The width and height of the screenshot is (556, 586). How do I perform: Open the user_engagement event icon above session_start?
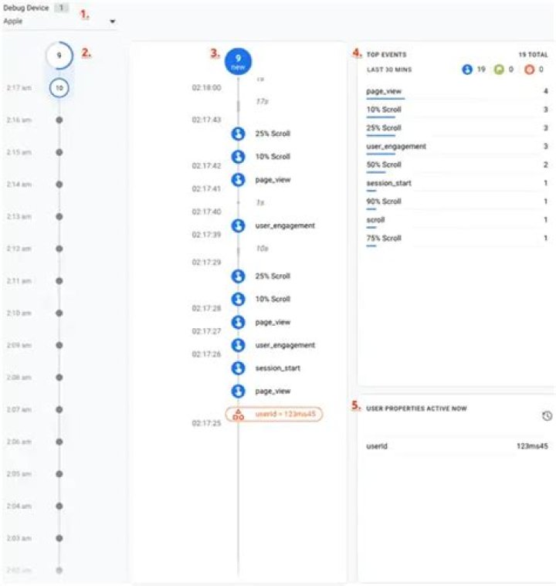(x=238, y=345)
